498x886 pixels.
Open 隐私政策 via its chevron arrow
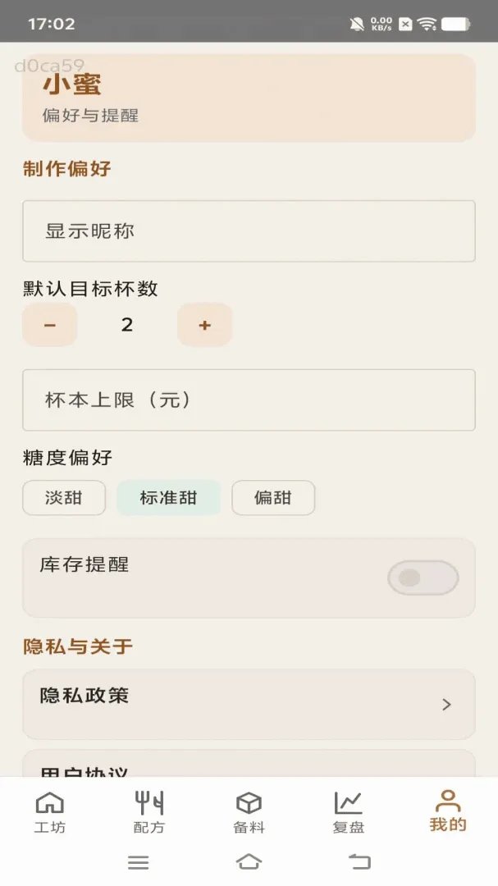click(x=446, y=705)
